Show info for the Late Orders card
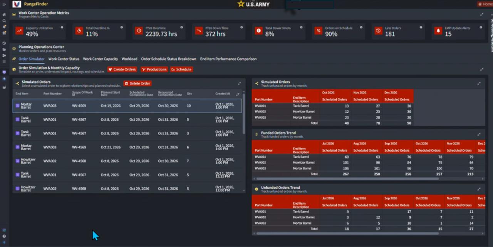The image size is (493, 247). click(x=421, y=28)
